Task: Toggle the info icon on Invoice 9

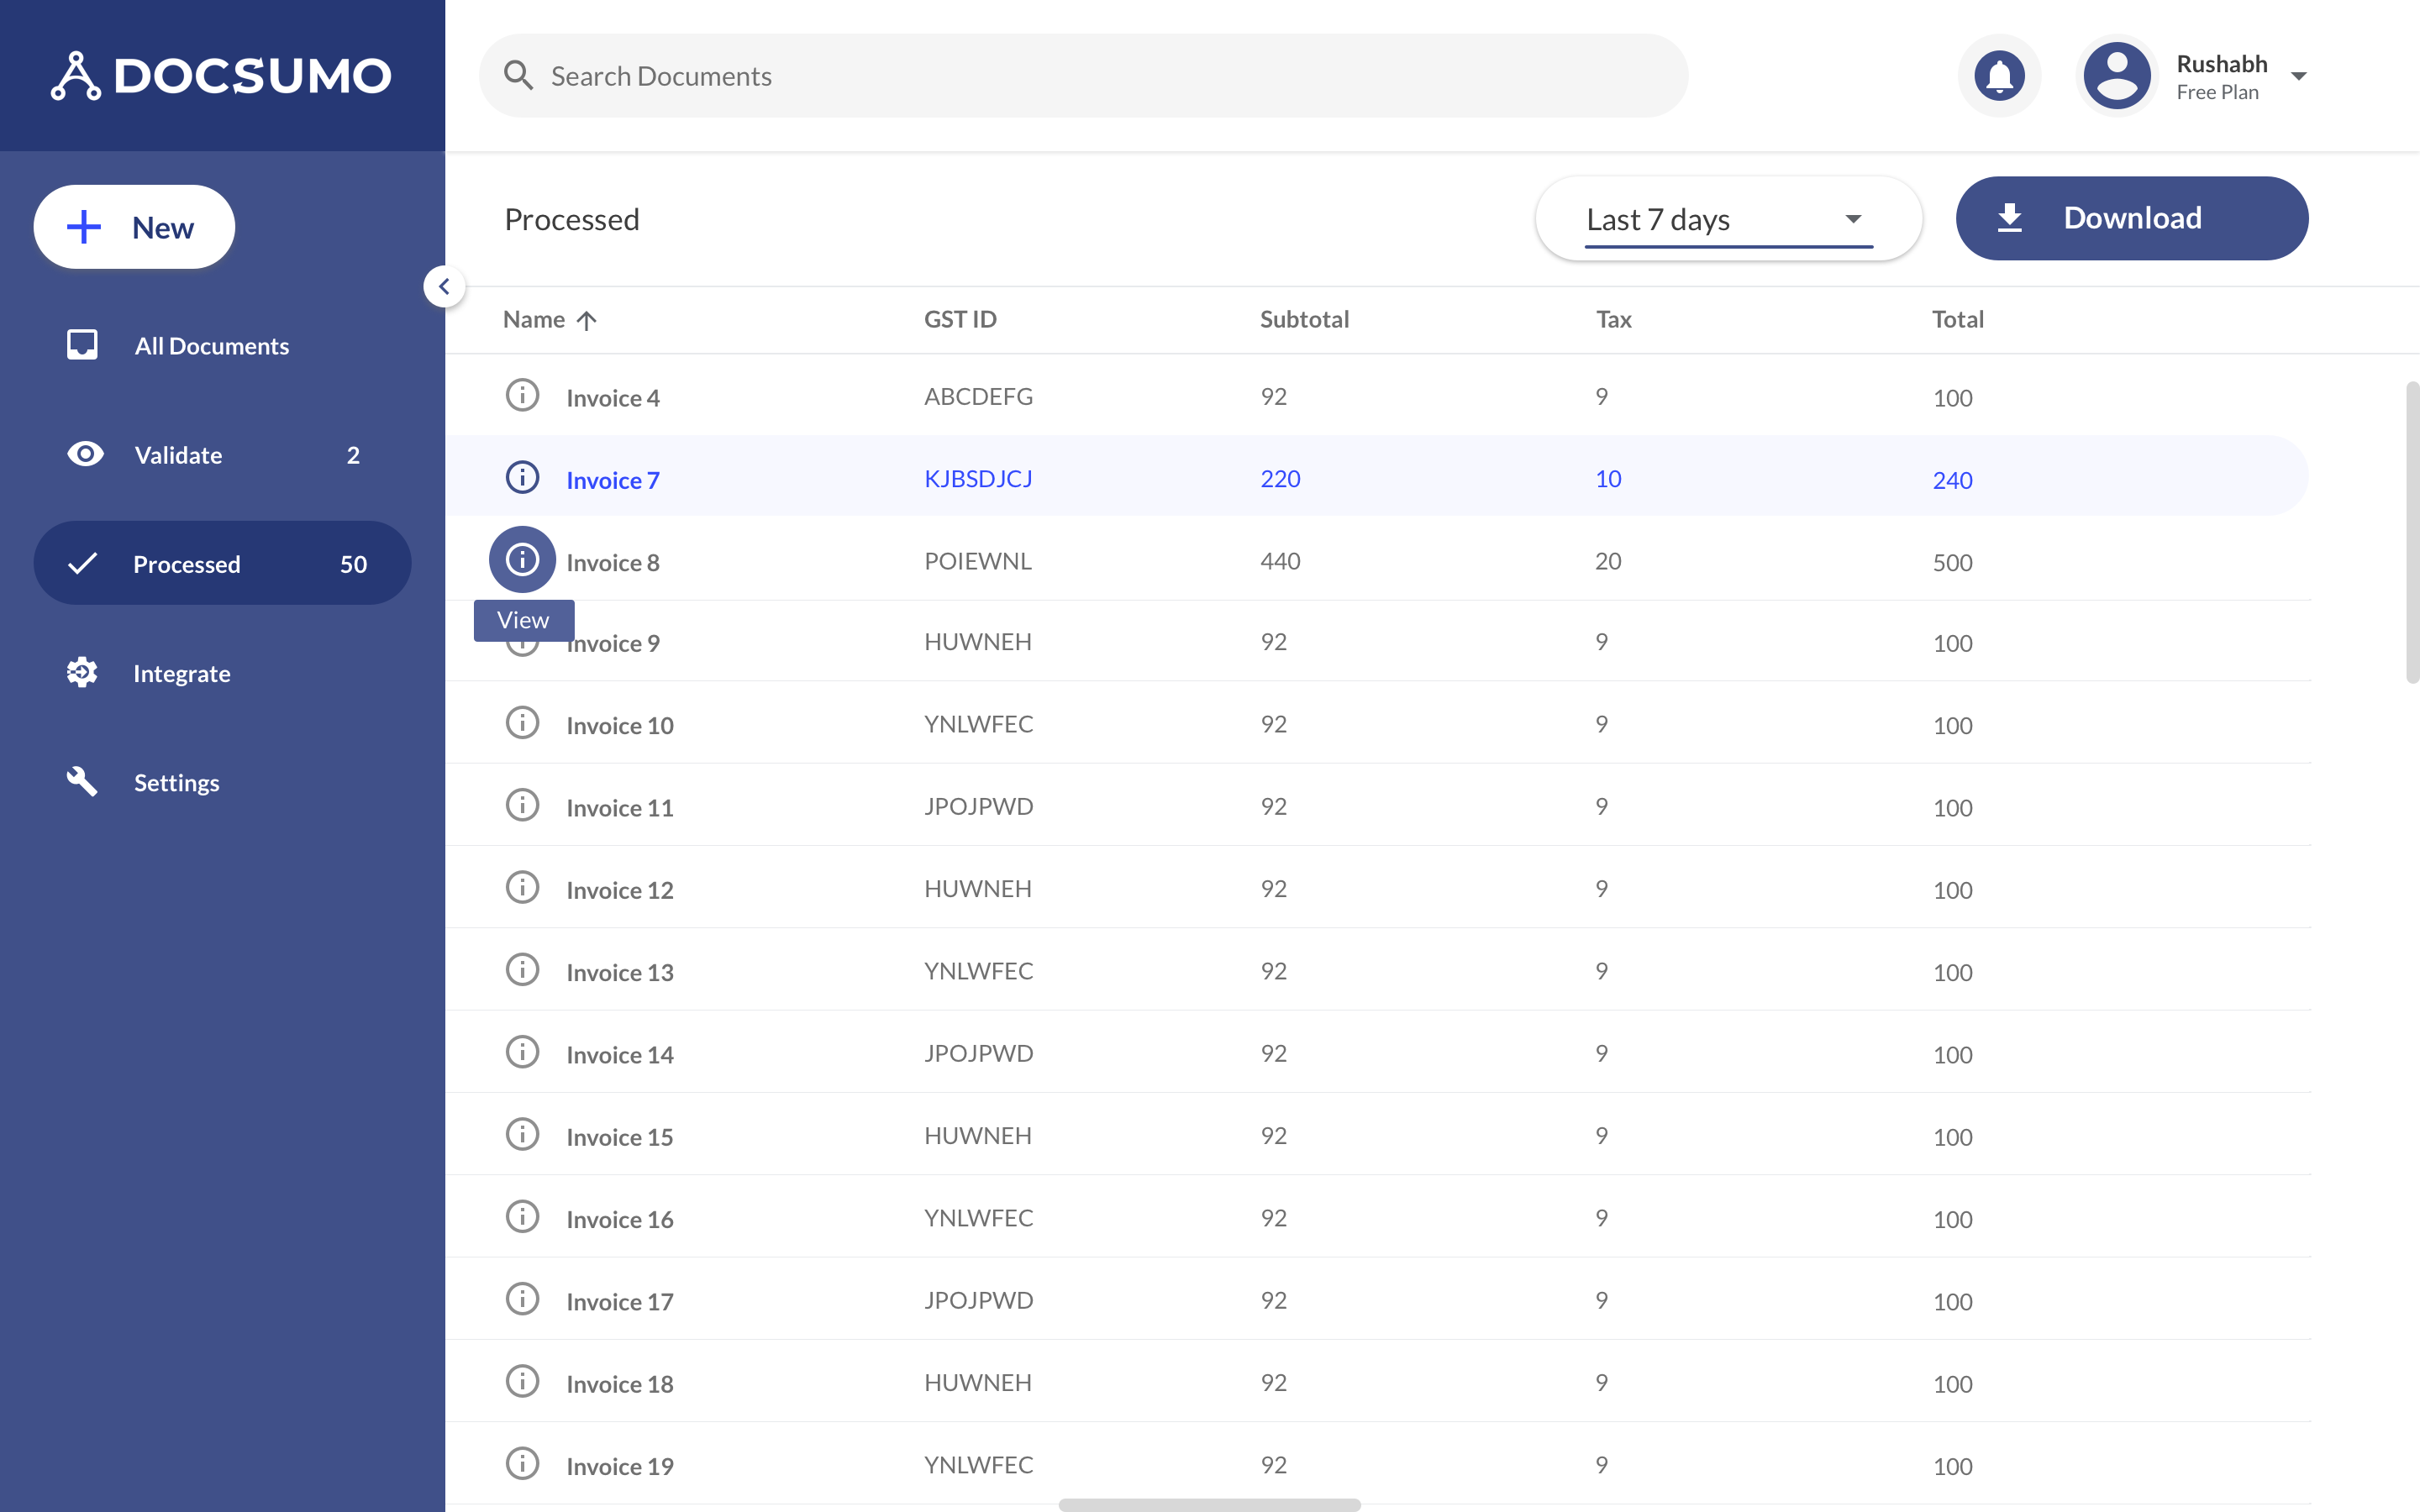Action: (x=523, y=641)
